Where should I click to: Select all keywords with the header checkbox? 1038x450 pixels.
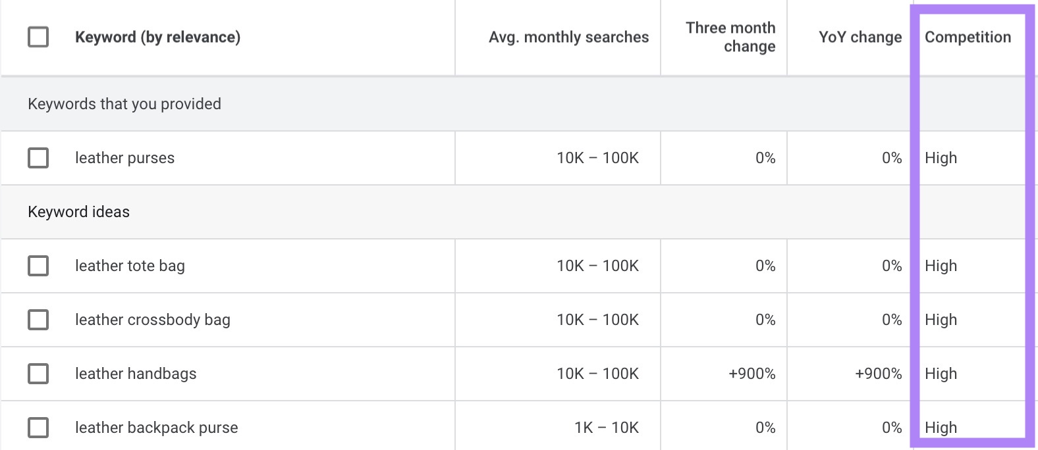[38, 37]
